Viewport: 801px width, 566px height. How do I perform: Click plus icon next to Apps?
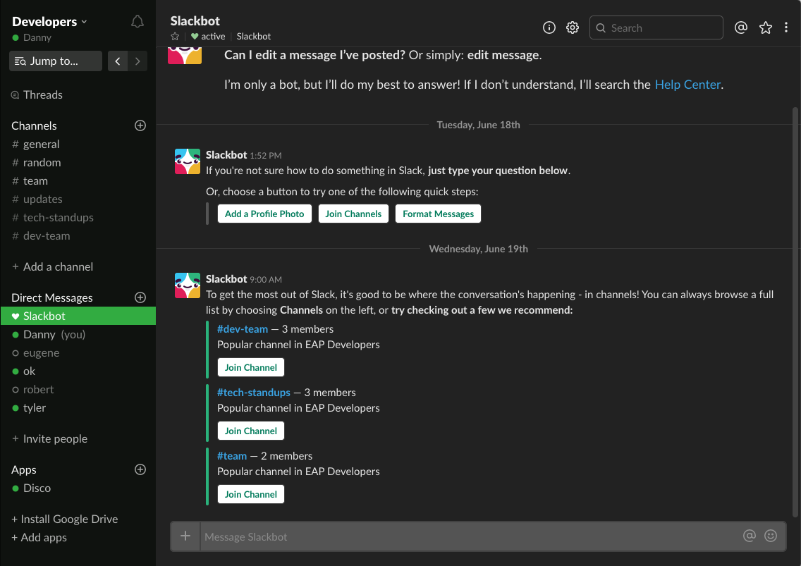tap(140, 469)
